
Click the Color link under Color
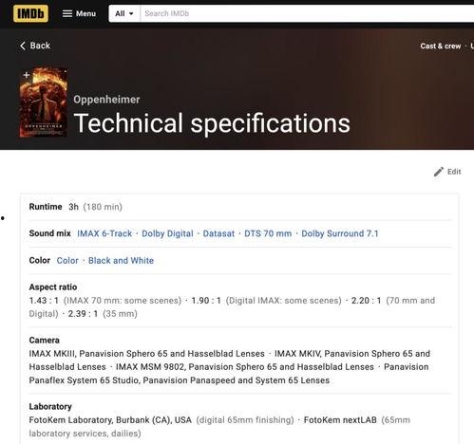click(x=67, y=261)
